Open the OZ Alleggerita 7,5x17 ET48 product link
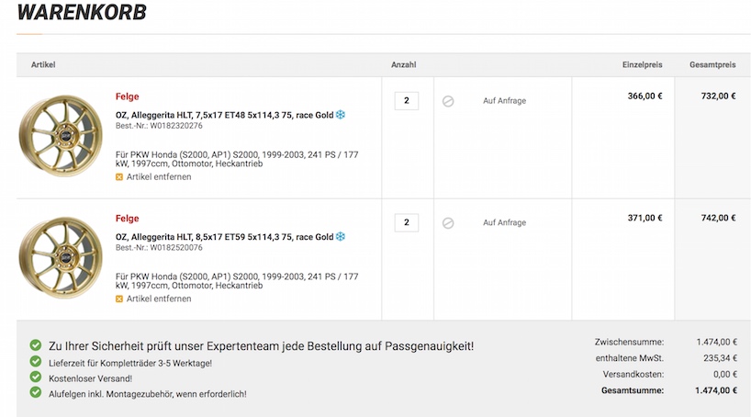The image size is (751, 417). (224, 115)
